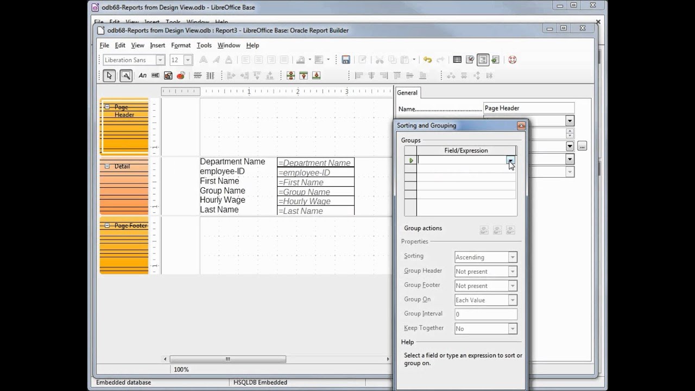This screenshot has height=391, width=695.
Task: Activate the Select pointer tool
Action: [109, 75]
